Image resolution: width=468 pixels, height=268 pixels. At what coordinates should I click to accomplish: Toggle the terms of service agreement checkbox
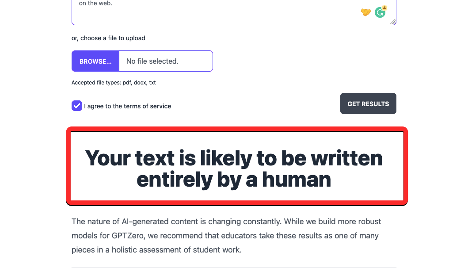click(x=77, y=106)
